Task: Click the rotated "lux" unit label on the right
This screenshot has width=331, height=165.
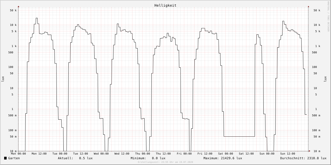Action: [x=325, y=79]
